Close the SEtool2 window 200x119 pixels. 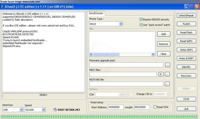(x=197, y=7)
